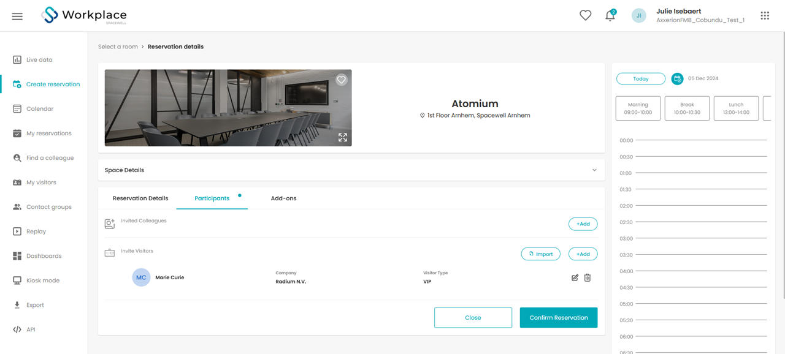The image size is (785, 354).
Task: Jump to Today in the schedule
Action: [641, 78]
